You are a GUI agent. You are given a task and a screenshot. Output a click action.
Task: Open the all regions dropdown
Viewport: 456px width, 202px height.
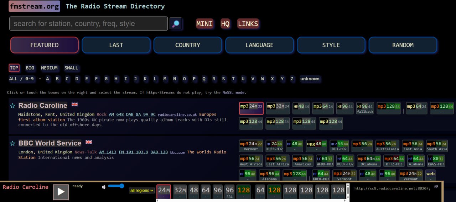pos(142,191)
